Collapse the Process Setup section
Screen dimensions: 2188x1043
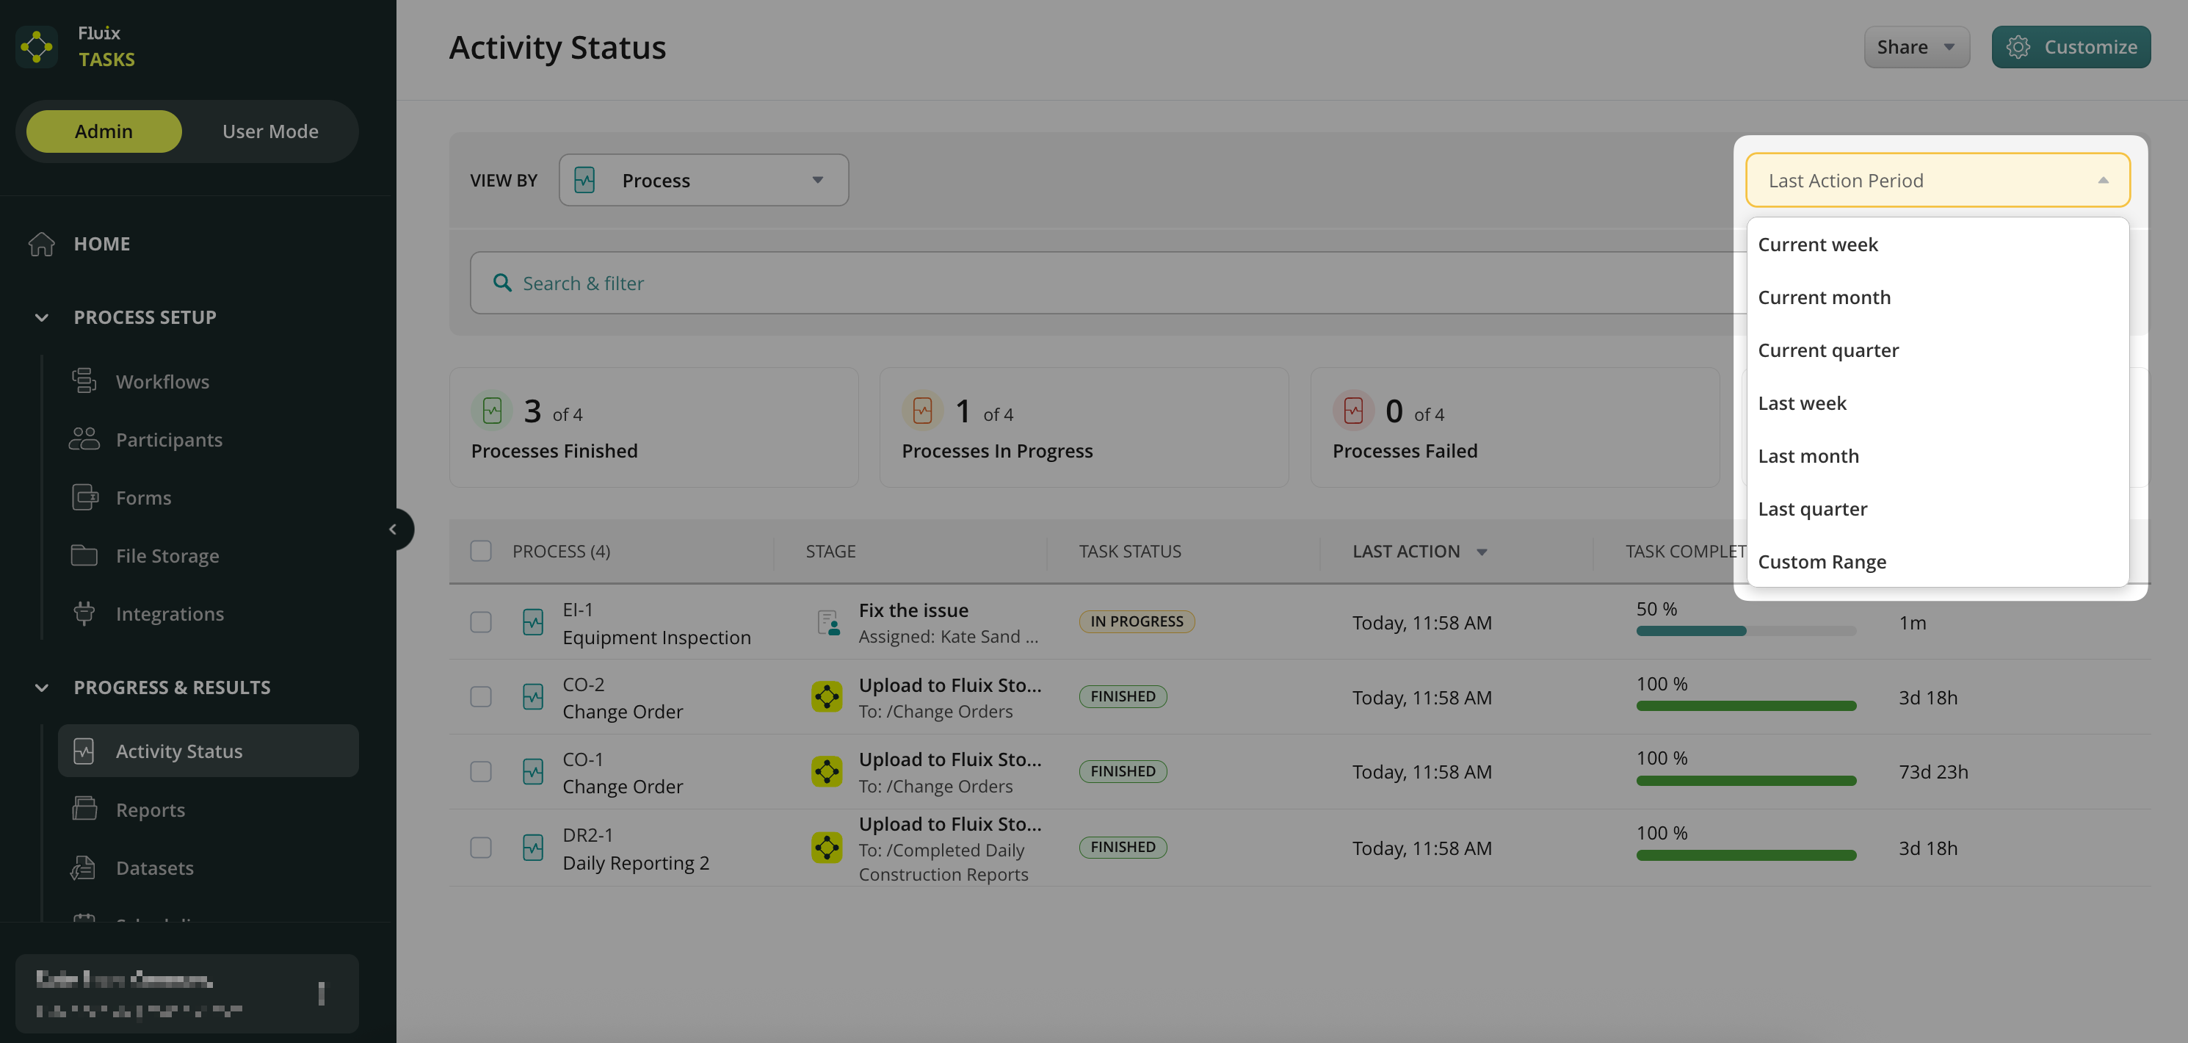[x=41, y=317]
